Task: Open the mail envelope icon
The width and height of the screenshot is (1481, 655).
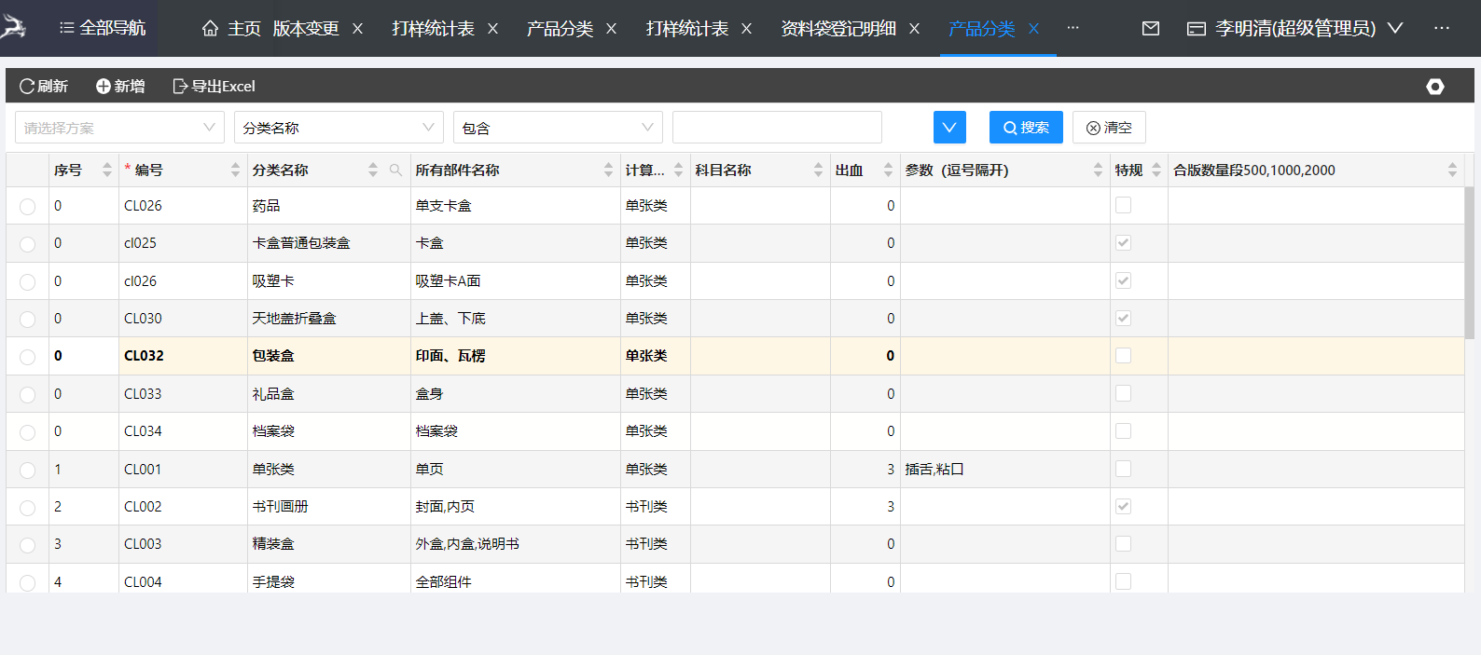Action: click(x=1151, y=29)
